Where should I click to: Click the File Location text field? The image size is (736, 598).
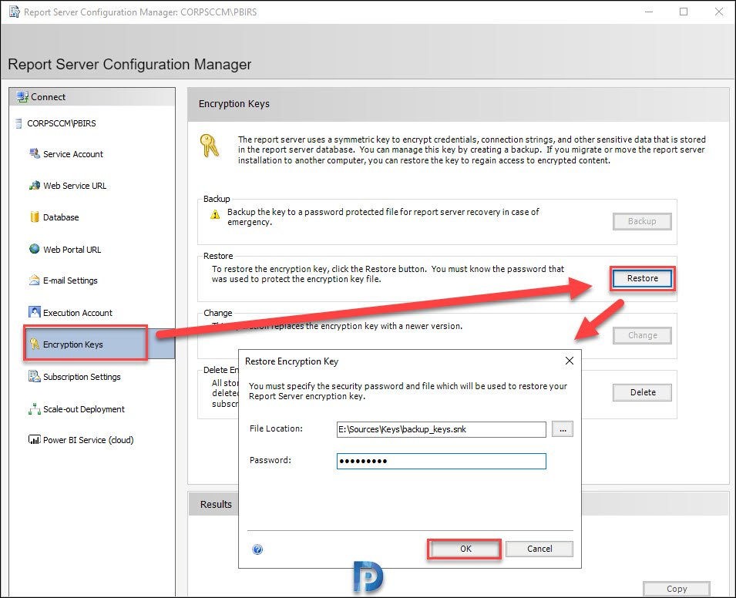[442, 429]
